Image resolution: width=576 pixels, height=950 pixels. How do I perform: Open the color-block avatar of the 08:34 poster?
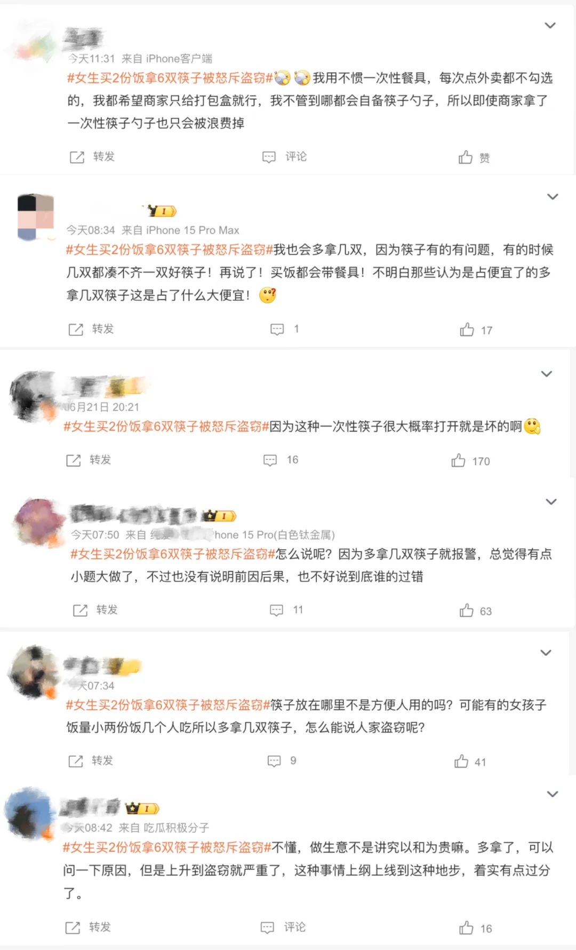36,217
